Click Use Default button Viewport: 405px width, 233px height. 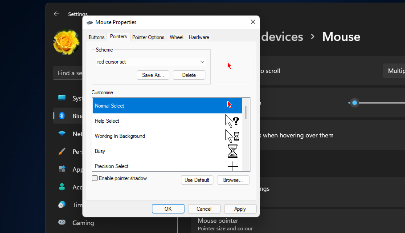(x=197, y=180)
